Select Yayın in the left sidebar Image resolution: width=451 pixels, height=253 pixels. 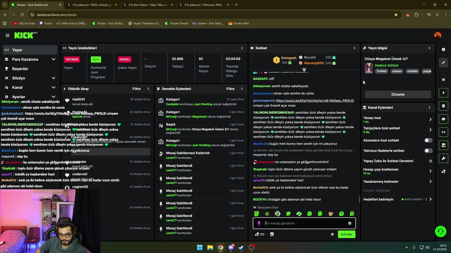point(30,50)
